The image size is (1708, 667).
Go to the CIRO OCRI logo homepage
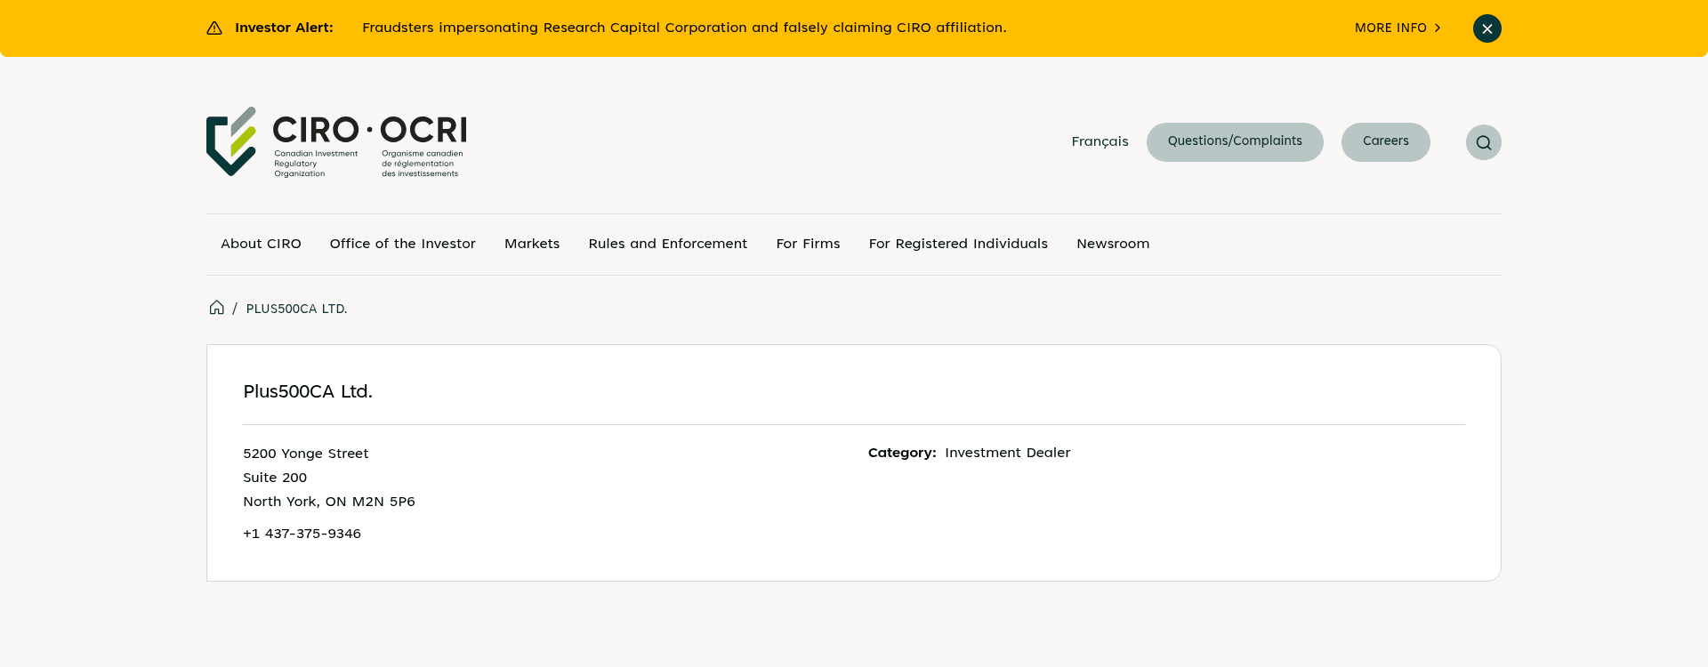[x=336, y=141]
